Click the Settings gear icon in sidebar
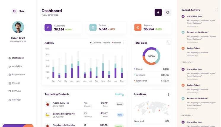Screen dimensions: 221x127 pos(9,100)
